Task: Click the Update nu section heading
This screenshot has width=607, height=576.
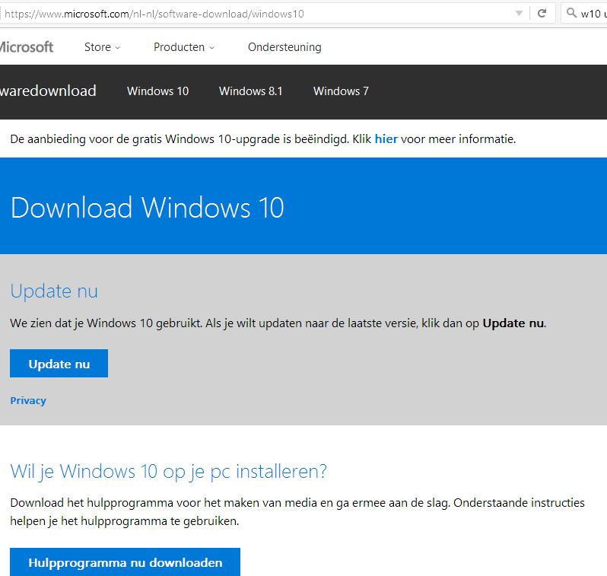Action: click(x=54, y=291)
